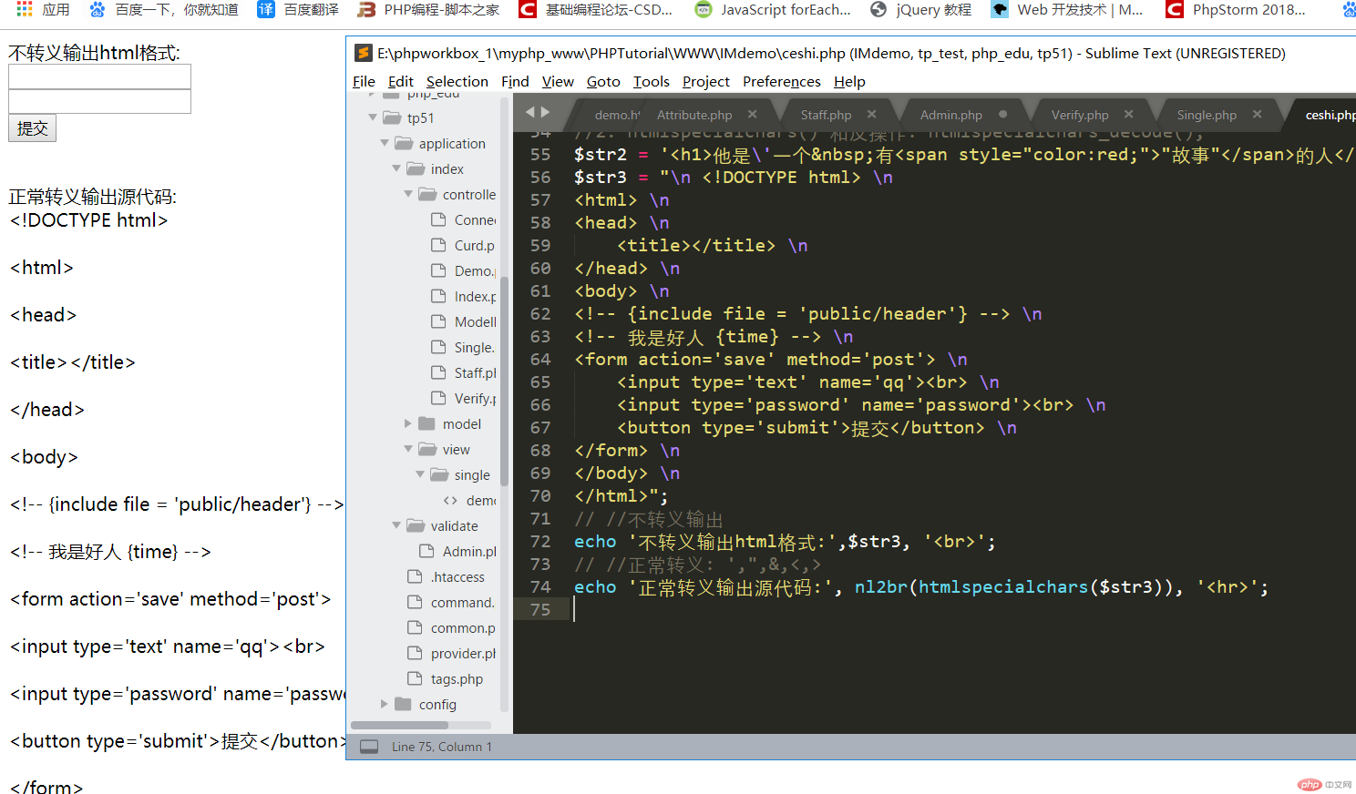Focus the first text input field

tap(99, 76)
